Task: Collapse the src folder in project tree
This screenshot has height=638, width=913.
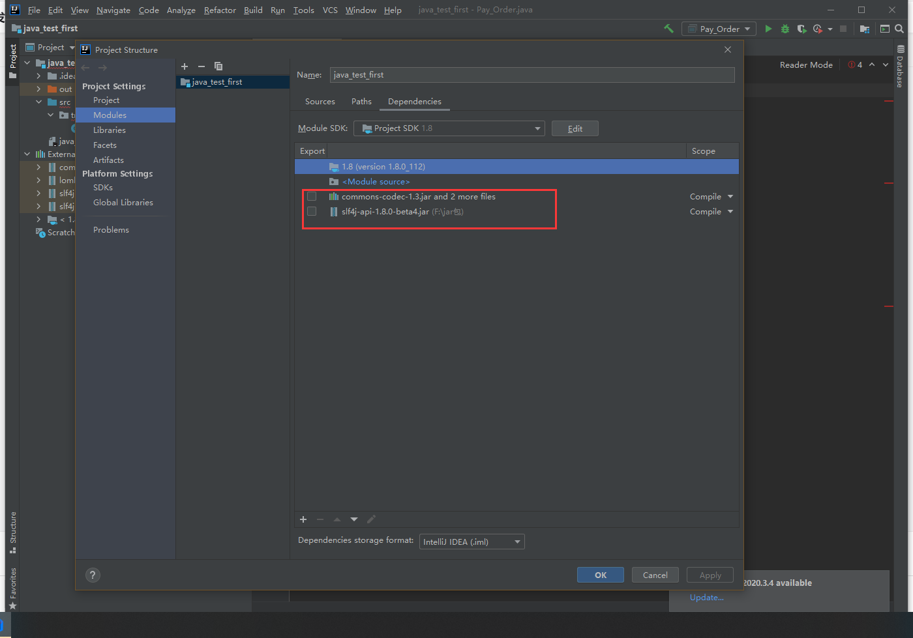Action: click(x=38, y=102)
